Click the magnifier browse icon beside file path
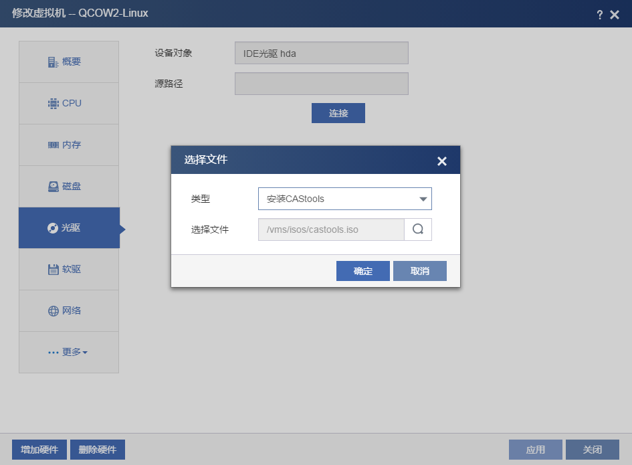 418,229
